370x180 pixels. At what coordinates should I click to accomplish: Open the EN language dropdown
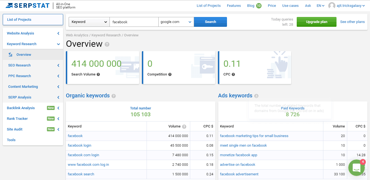[321, 6]
